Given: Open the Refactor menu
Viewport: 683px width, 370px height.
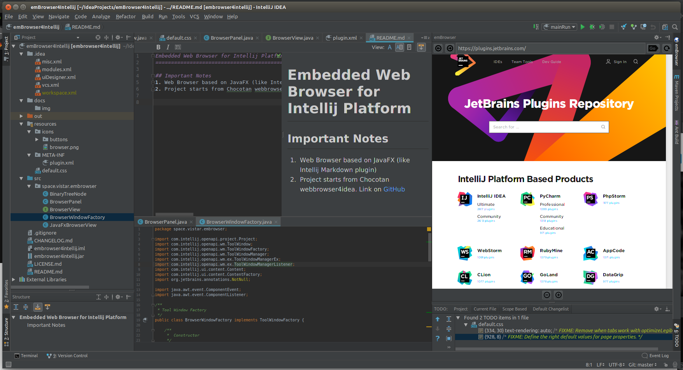Looking at the screenshot, I should pos(126,17).
